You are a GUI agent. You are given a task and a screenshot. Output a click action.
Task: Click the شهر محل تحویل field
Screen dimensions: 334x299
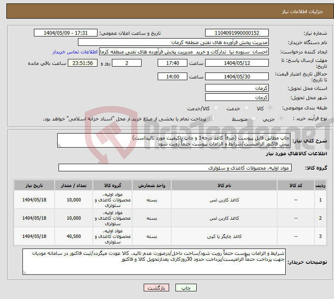237,98
